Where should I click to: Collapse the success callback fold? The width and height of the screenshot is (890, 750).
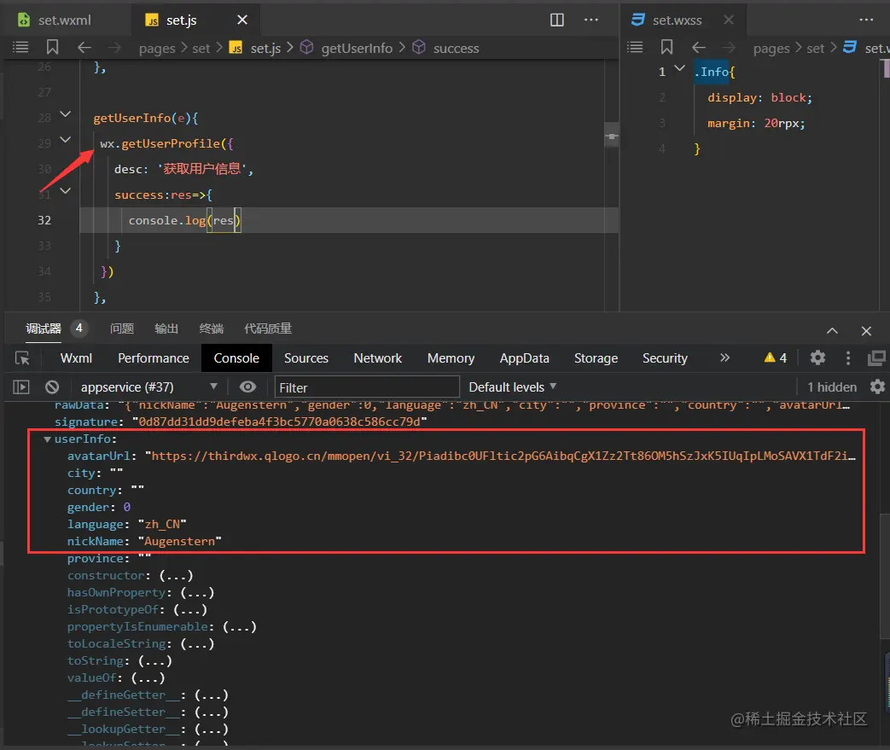click(x=65, y=191)
